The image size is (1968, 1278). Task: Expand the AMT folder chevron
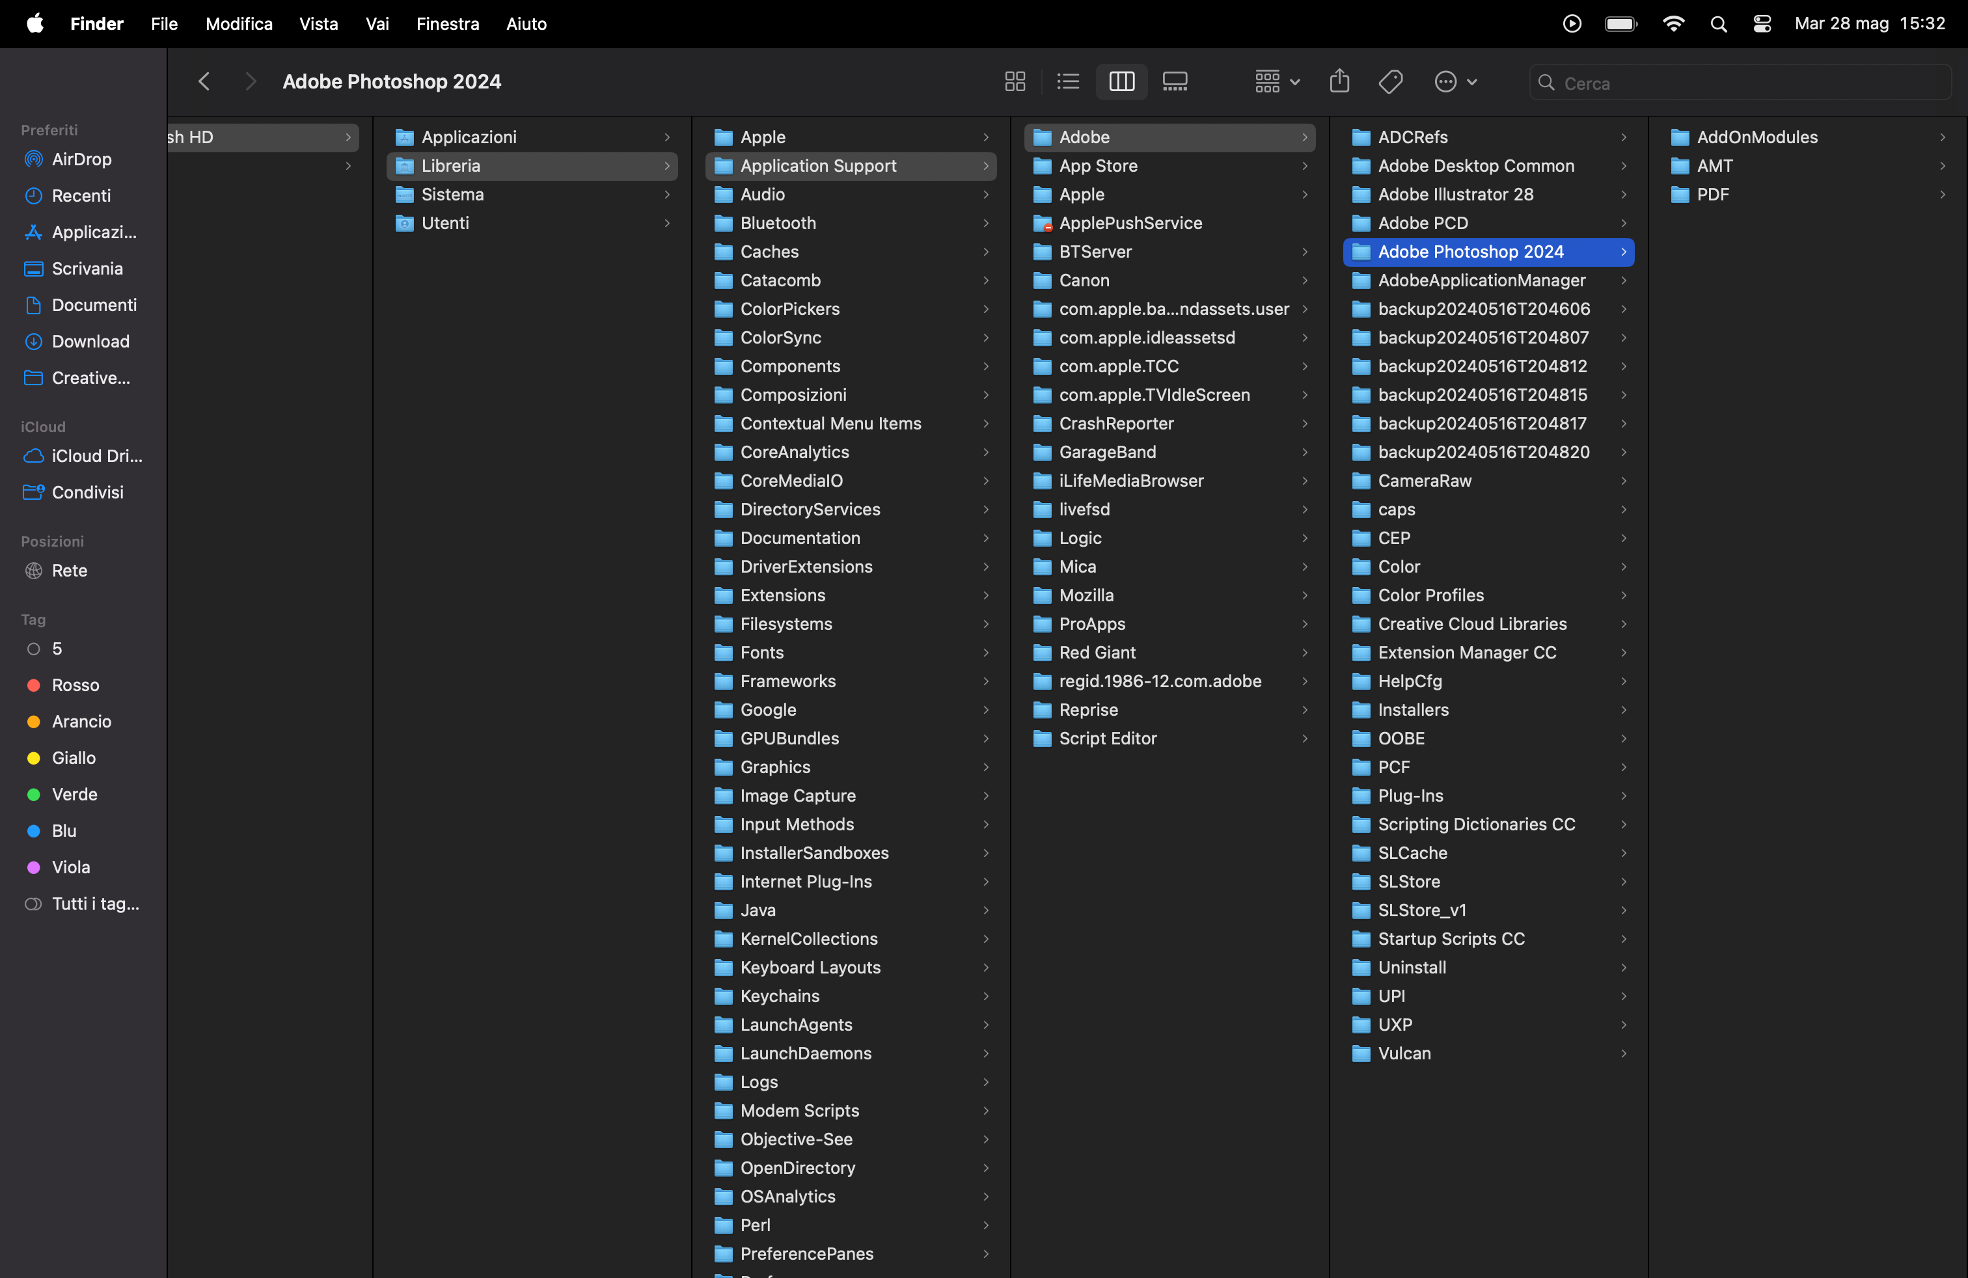tap(1941, 166)
